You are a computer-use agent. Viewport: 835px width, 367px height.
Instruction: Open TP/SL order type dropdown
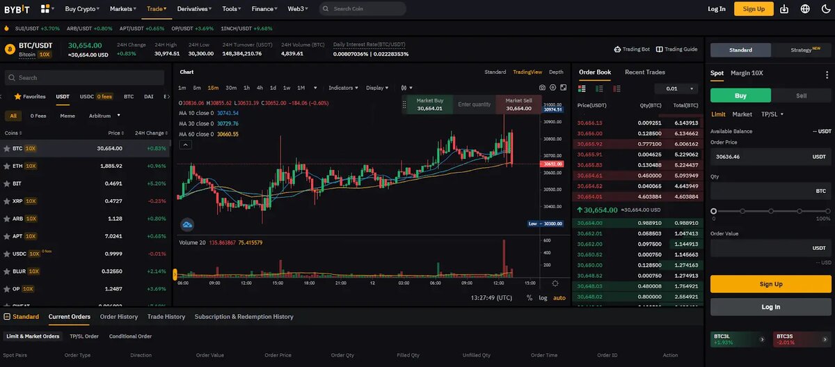[x=772, y=114]
